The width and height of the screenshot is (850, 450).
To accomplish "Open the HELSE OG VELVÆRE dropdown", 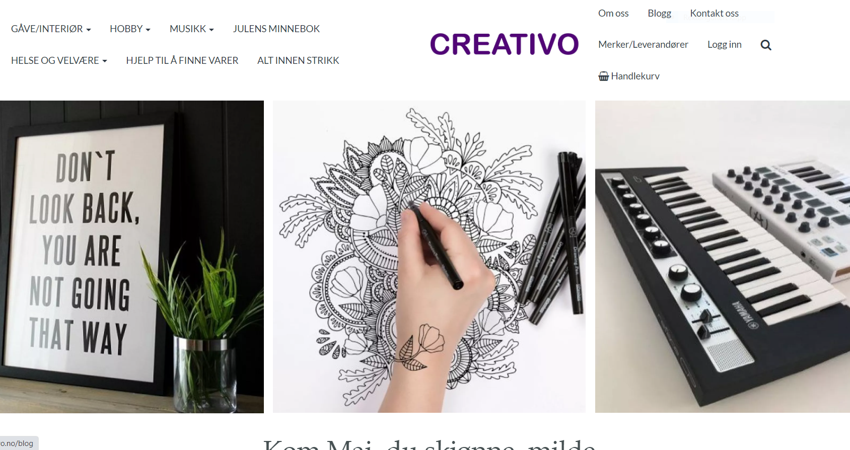I will click(x=59, y=60).
